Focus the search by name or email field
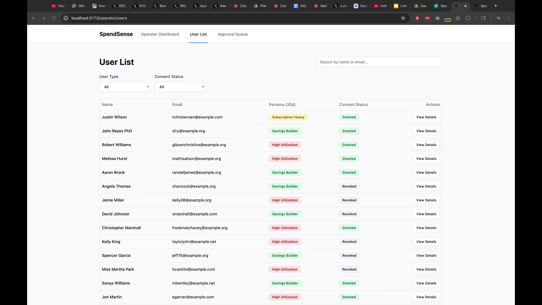Image resolution: width=542 pixels, height=305 pixels. click(379, 62)
